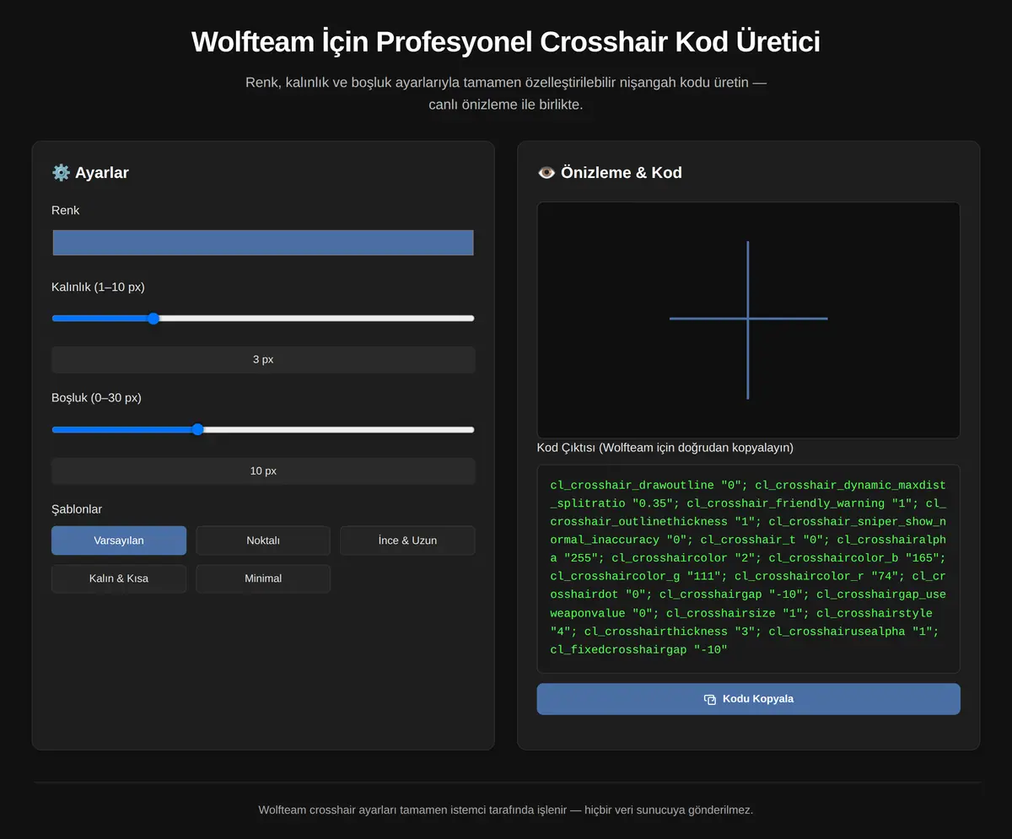Click the green crosshair code output box
The width and height of the screenshot is (1012, 839).
pos(748,569)
